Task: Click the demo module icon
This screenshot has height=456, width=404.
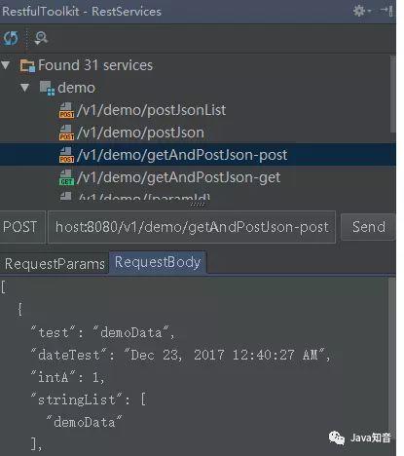Action: 47,88
